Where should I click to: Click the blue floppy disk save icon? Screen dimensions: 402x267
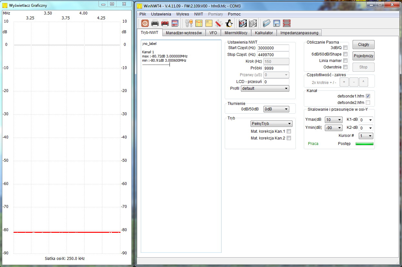277,23
